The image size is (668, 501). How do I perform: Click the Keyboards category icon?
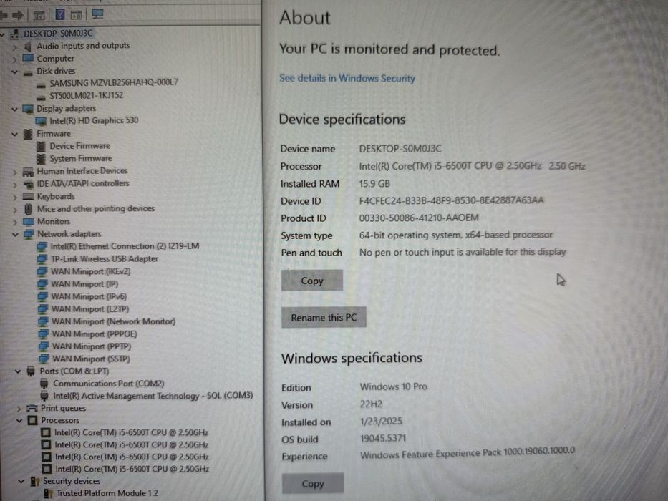coord(28,197)
